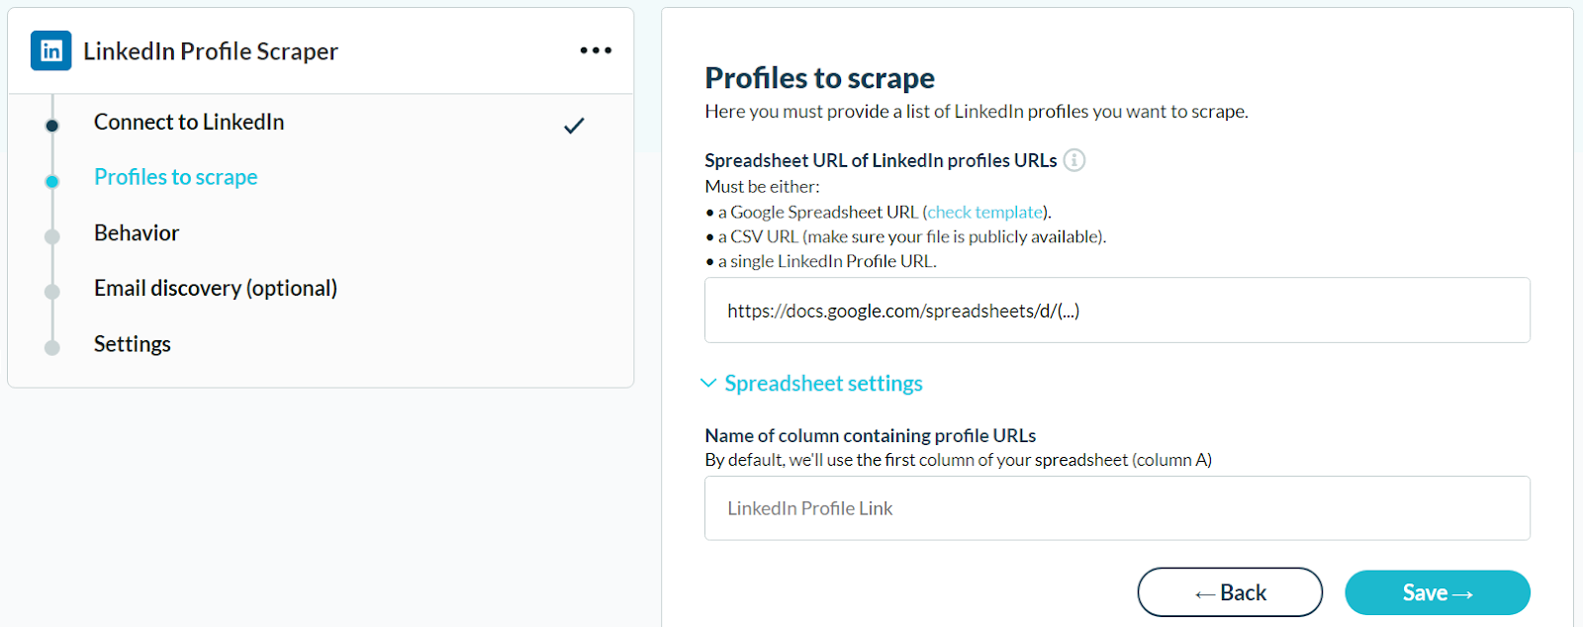Open the three-dot options menu

(596, 50)
